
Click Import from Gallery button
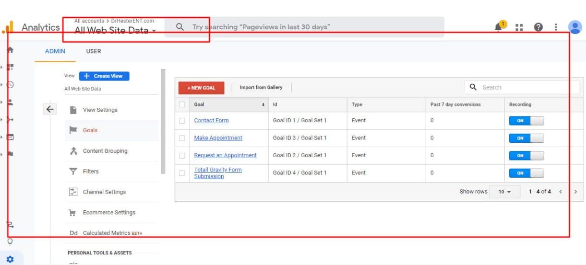click(x=261, y=88)
